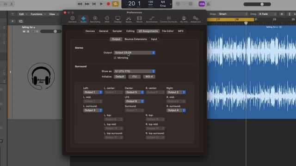Screen dimensions: 296x166
Task: Select the I/O Assignments tab
Action: pyautogui.click(x=148, y=31)
